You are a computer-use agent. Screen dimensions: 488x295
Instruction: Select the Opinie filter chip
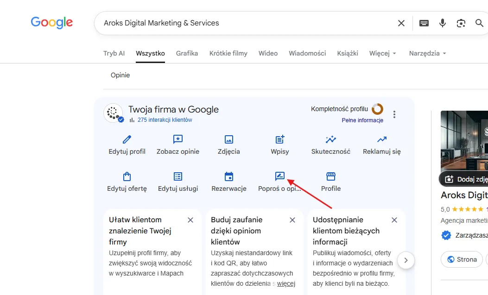coord(120,75)
